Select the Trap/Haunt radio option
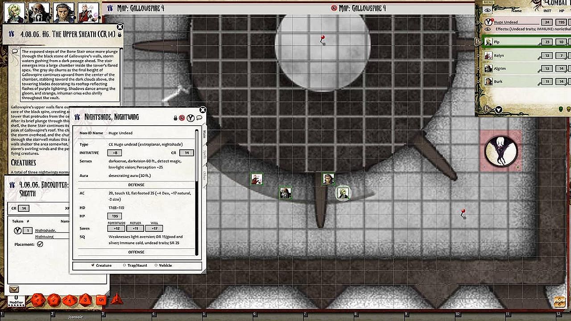This screenshot has width=571, height=321. (124, 265)
